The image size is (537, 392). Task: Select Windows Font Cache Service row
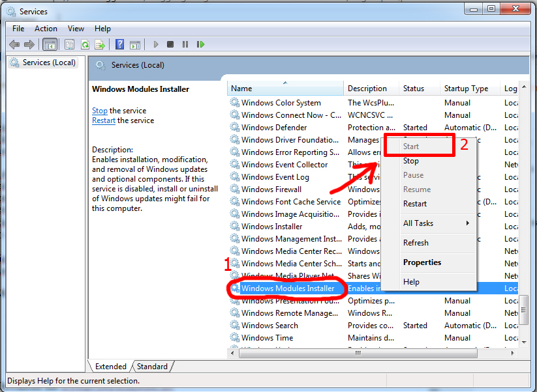tap(374, 202)
